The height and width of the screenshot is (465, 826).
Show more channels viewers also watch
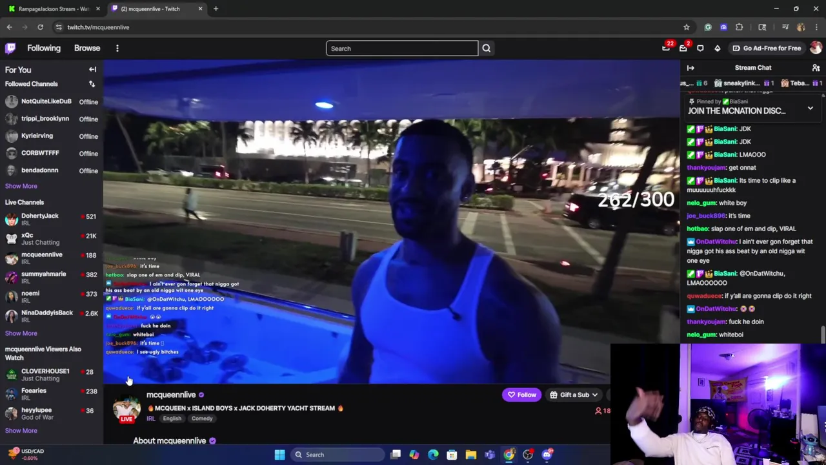pyautogui.click(x=21, y=431)
